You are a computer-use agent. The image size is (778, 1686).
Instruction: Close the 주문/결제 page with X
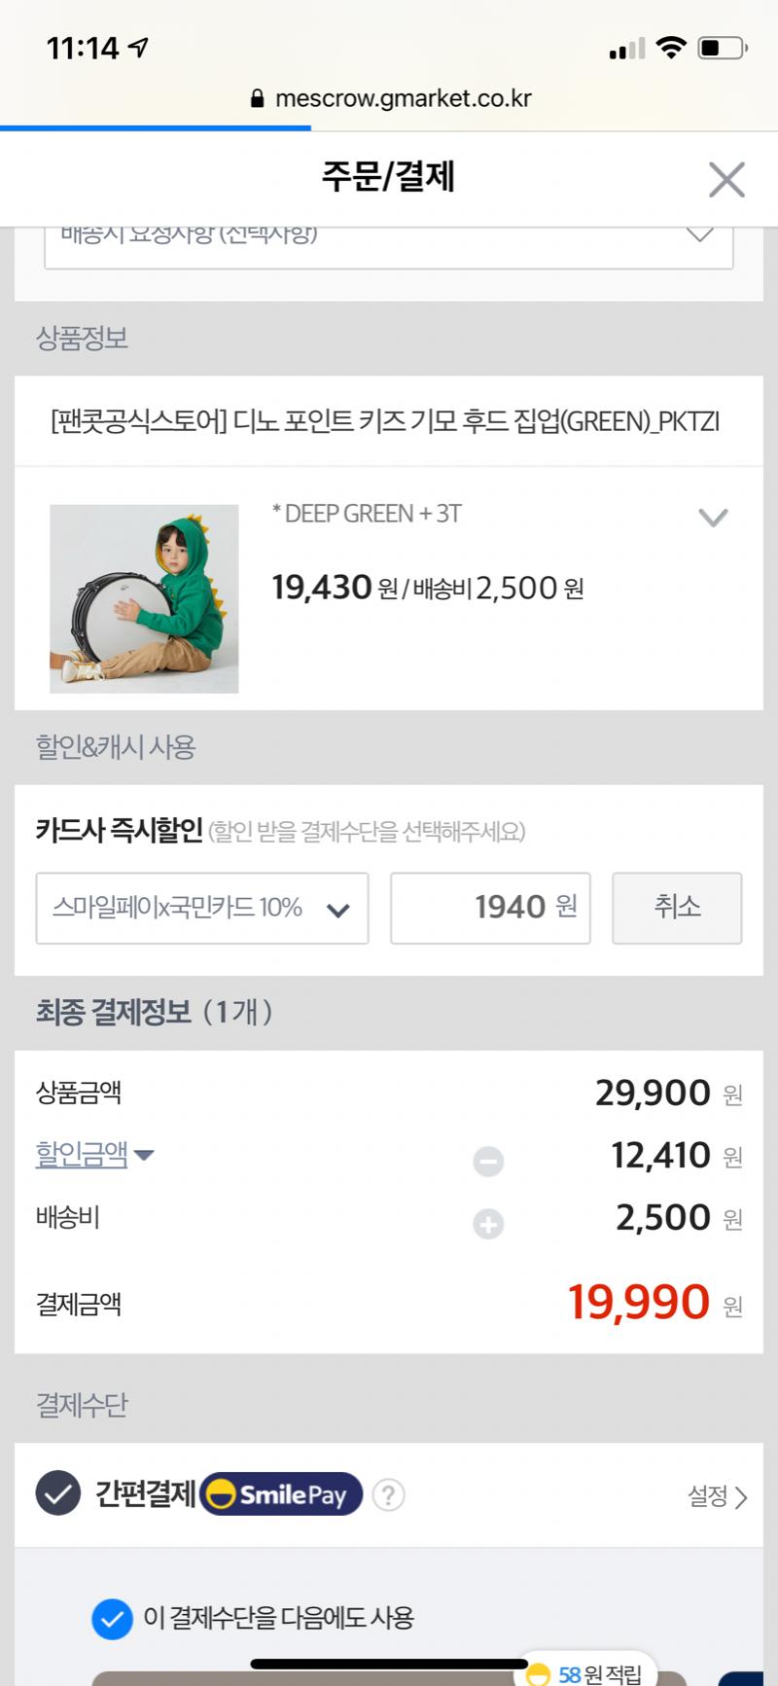pos(726,180)
